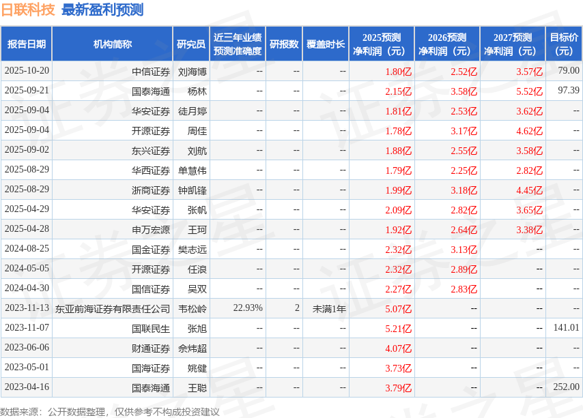Click analyst name 徒月婷
The width and height of the screenshot is (583, 418).
[193, 111]
